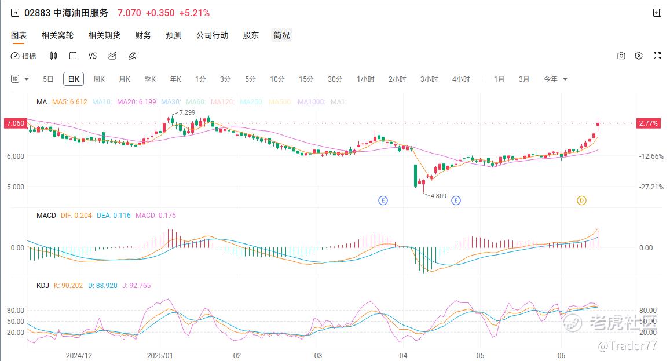Open the 股东 tab
The image size is (670, 361).
click(251, 35)
